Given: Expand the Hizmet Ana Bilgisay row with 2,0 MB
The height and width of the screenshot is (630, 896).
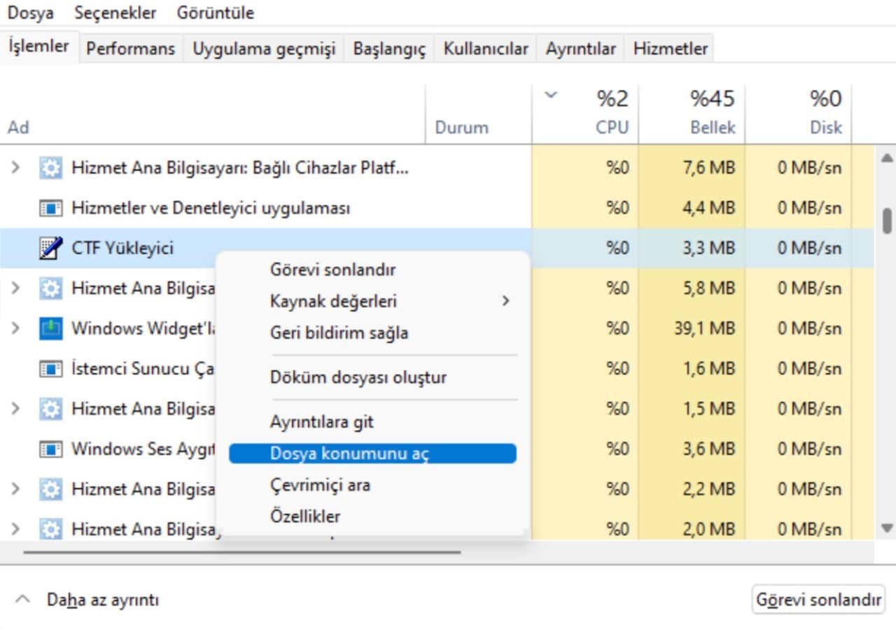Looking at the screenshot, I should tap(15, 528).
